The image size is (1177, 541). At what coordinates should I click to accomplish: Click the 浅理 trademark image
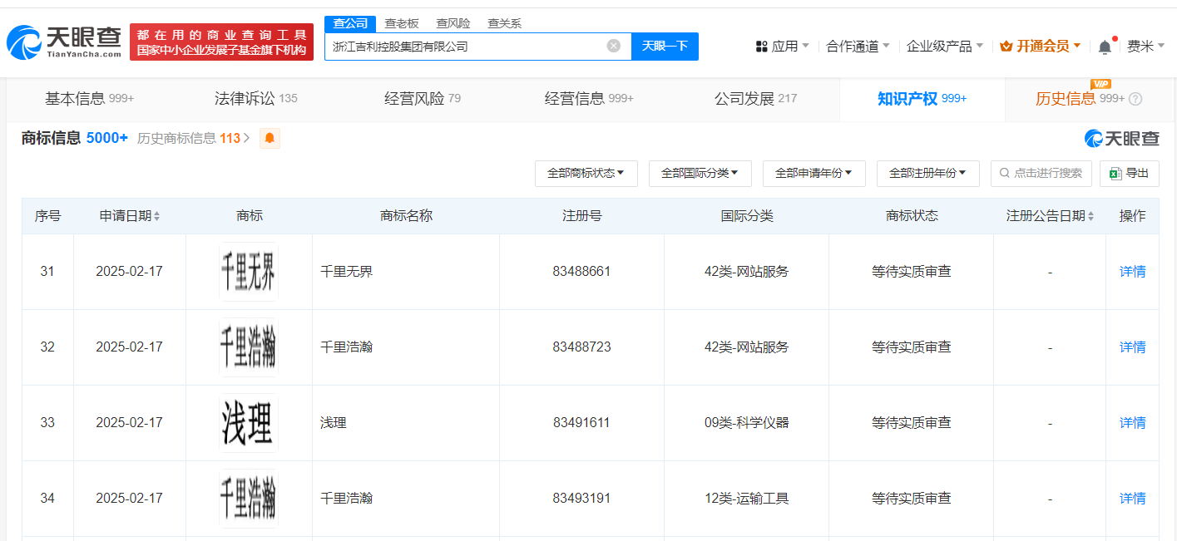coord(249,422)
